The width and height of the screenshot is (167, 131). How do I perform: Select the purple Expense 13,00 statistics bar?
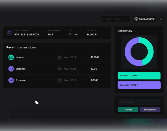(139, 85)
